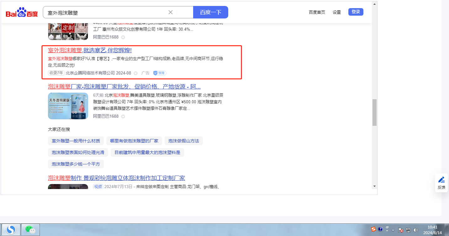This screenshot has width=449, height=236.
Task: Click the 保障 shield badge
Action: coord(160,73)
